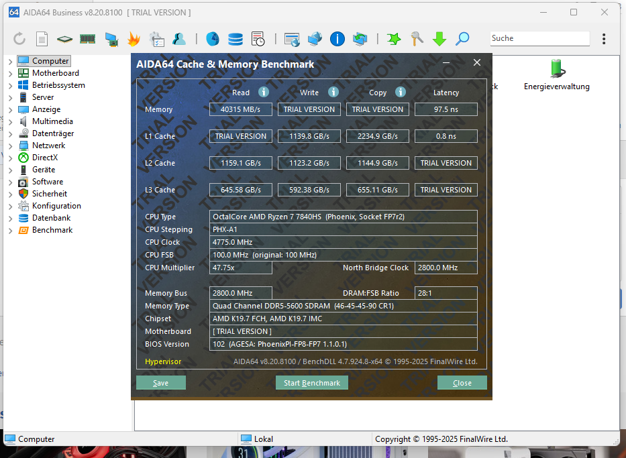Click the L1 Cache Copy value 2234.9 GB/s
626x458 pixels.
pos(378,136)
